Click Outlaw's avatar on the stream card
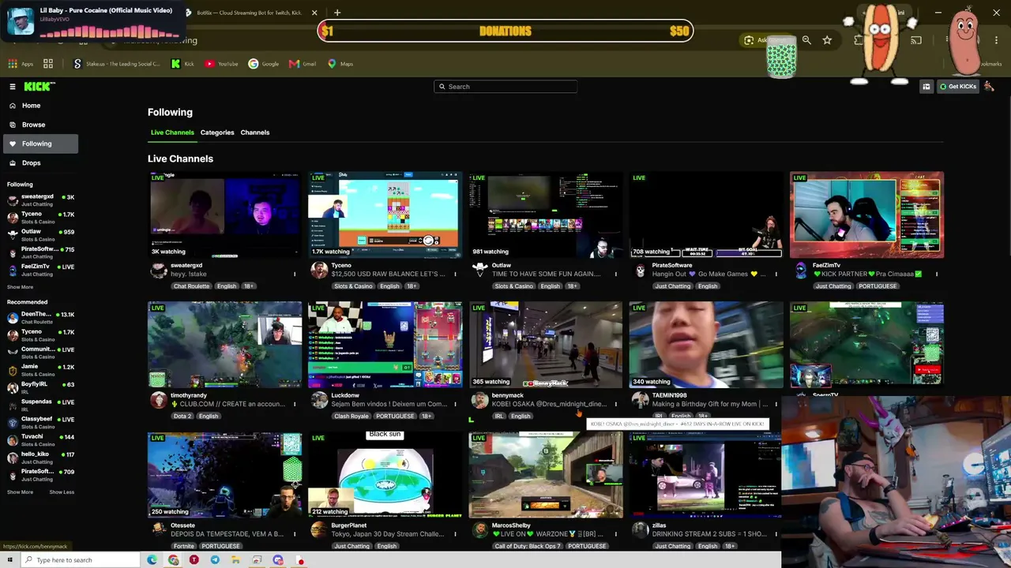Image resolution: width=1011 pixels, height=568 pixels. click(x=479, y=271)
